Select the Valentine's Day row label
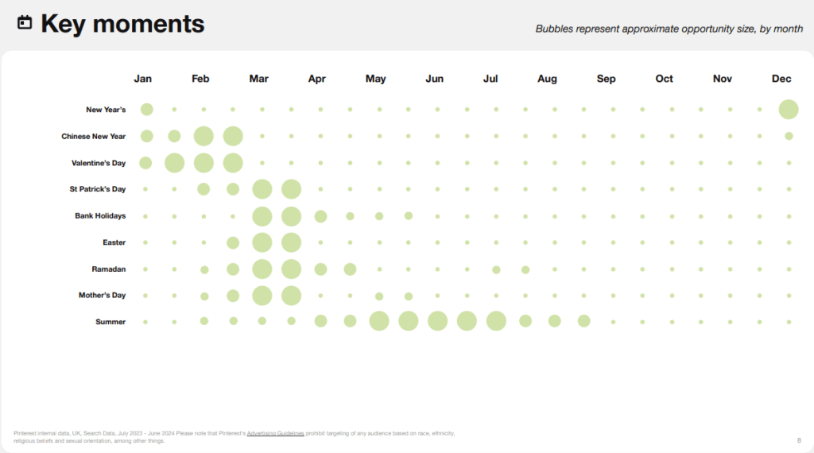The height and width of the screenshot is (453, 814). coord(97,163)
